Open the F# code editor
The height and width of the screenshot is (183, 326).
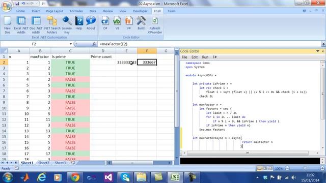[x=129, y=23]
